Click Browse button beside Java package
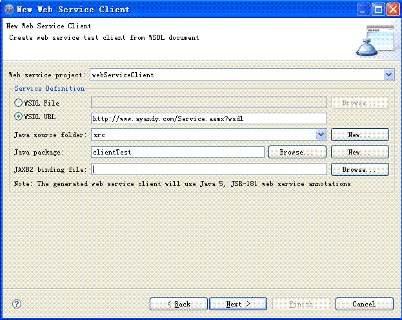Image resolution: width=402 pixels, height=320 pixels. pos(297,152)
